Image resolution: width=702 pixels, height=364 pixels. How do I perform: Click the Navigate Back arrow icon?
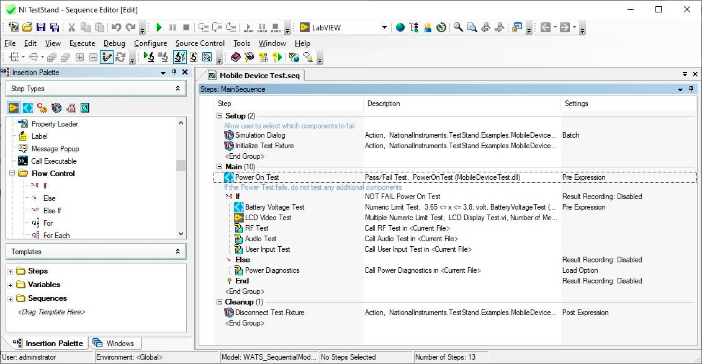[545, 27]
